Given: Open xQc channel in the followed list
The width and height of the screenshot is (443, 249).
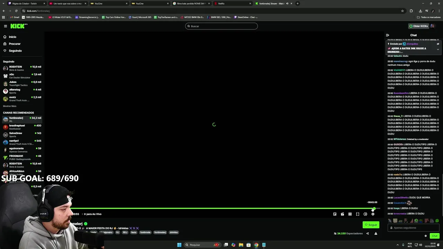Looking at the screenshot, I should [x=22, y=76].
